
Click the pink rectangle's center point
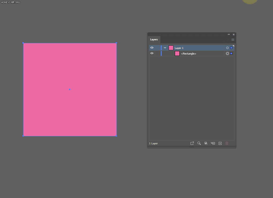[x=70, y=89]
